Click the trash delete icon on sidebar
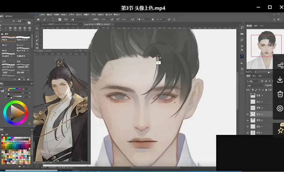Screen dimensions: 284x172 click(x=280, y=94)
